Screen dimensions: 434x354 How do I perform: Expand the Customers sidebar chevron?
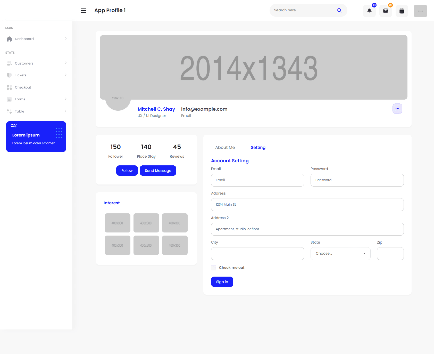tap(66, 63)
